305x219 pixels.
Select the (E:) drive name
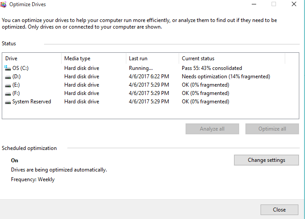coord(16,85)
